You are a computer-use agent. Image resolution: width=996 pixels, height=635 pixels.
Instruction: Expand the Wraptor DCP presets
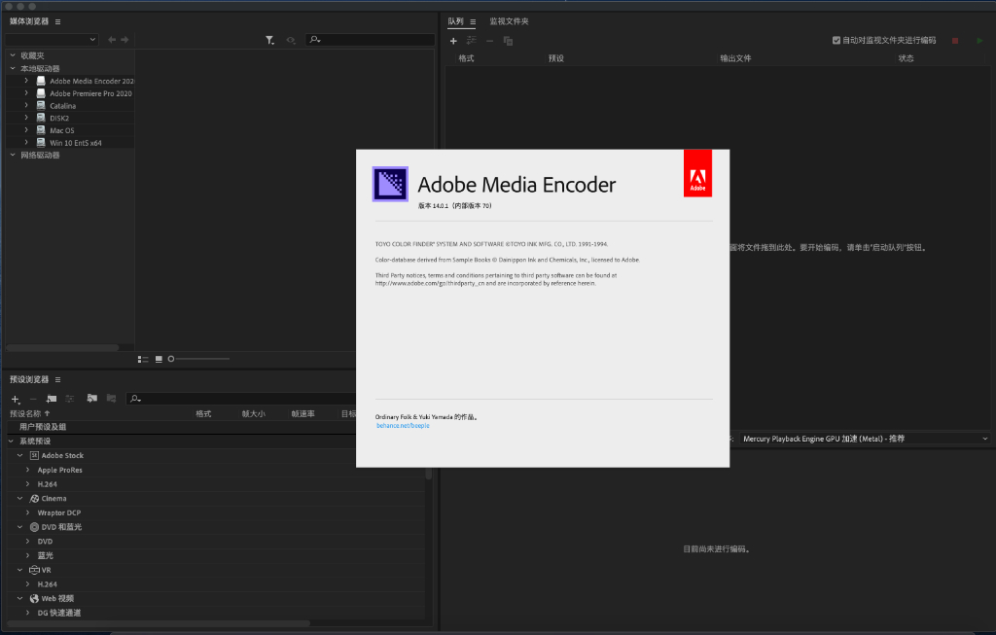pos(27,512)
